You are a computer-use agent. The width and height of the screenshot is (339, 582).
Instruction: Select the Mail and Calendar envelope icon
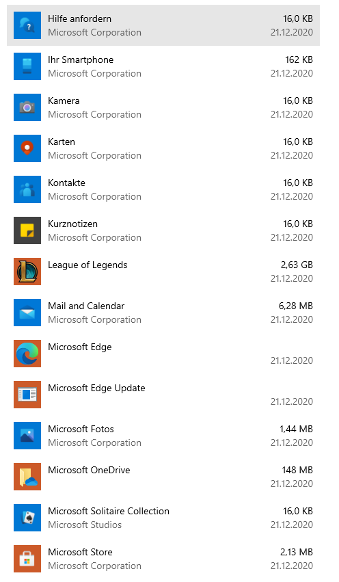27,313
